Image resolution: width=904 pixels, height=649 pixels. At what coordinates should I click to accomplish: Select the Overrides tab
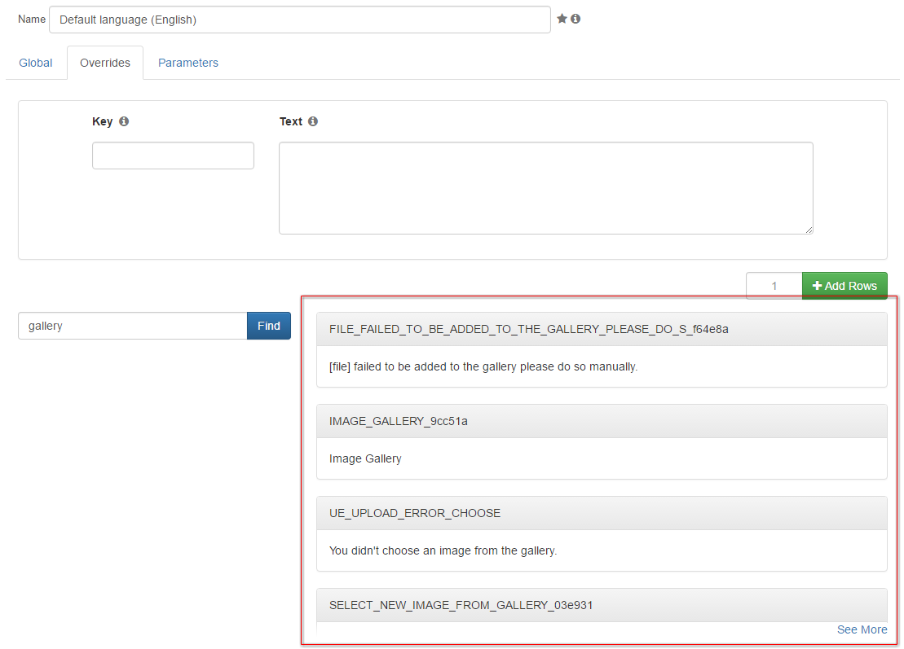point(105,63)
